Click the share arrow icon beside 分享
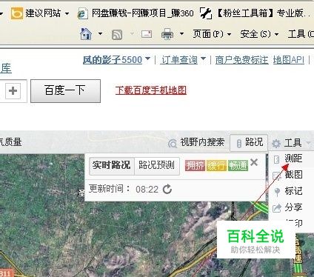Image resolution: width=314 pixels, height=277 pixels. (277, 208)
